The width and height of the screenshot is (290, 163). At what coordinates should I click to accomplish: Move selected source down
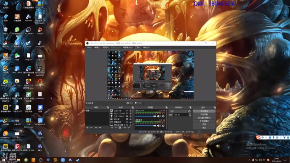click(129, 128)
